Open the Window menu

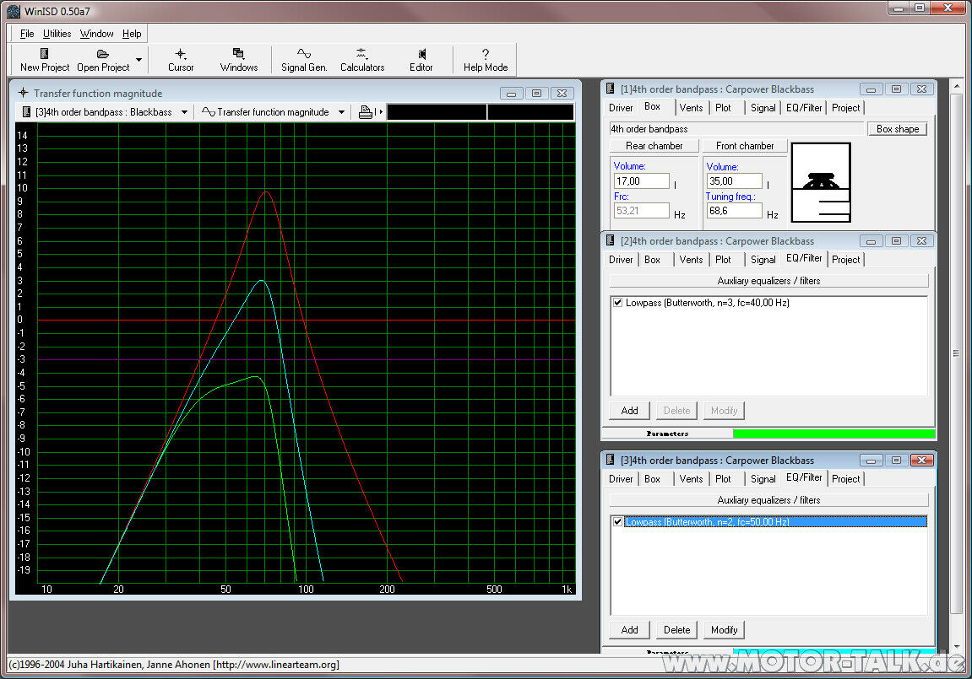coord(96,34)
